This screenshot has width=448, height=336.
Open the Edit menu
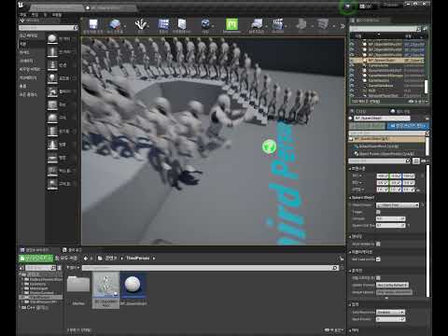tap(35, 15)
